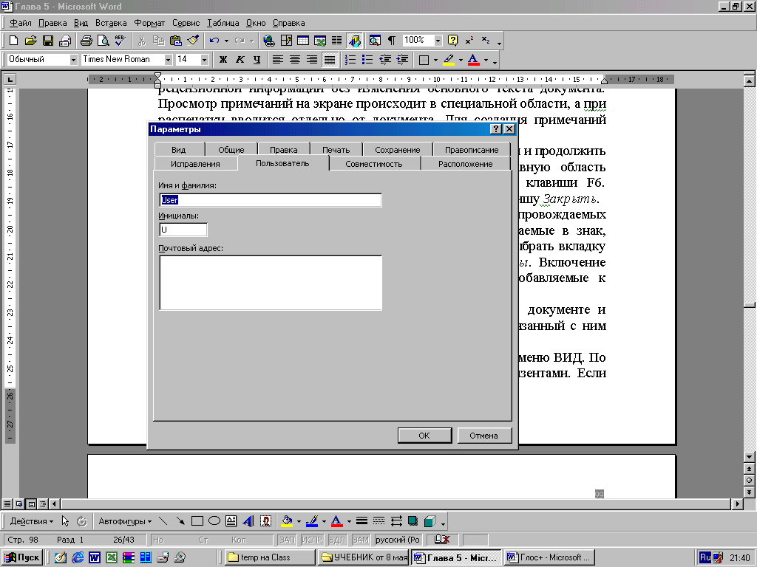The width and height of the screenshot is (757, 567).
Task: Open the Действия drawing menu
Action: (x=31, y=521)
